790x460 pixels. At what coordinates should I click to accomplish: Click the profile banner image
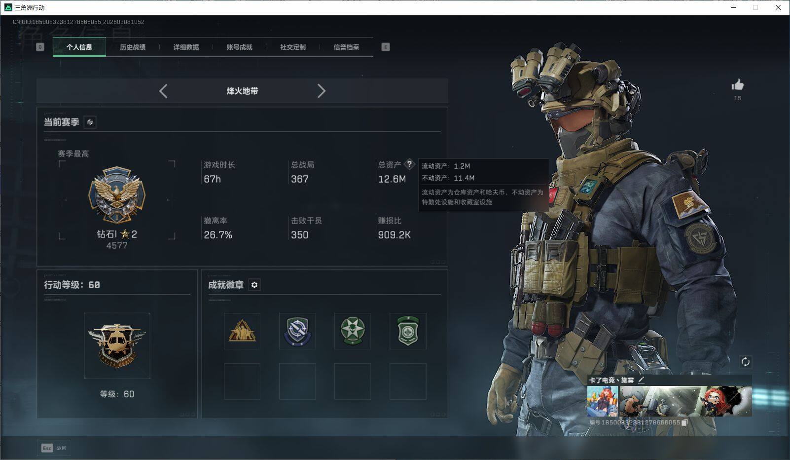click(685, 401)
